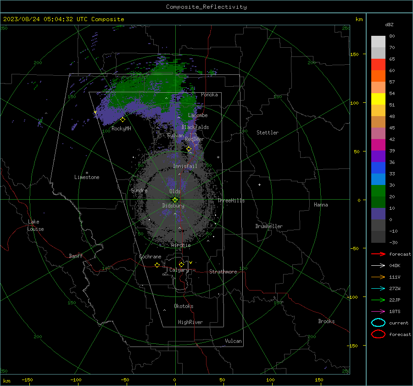Select the slate purple 0-10 dBZ swatch

378,213
